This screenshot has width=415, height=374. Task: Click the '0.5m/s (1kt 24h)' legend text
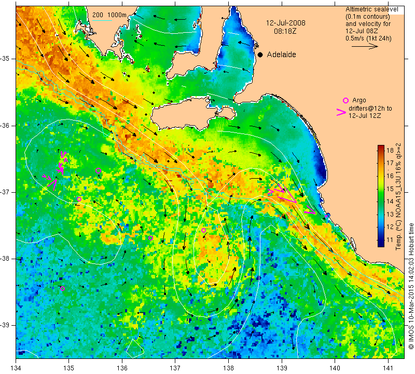(x=368, y=38)
